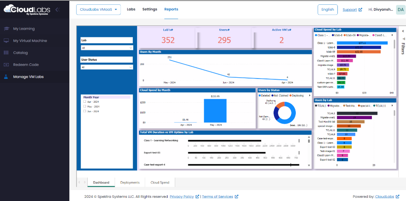Click the Users by Lab scrollbar
The height and width of the screenshot is (201, 406).
tap(395, 113)
